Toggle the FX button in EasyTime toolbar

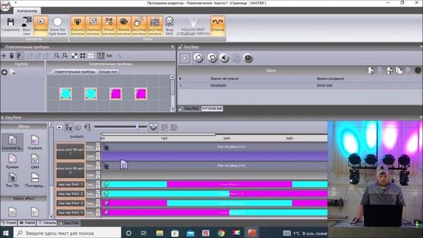(69, 128)
